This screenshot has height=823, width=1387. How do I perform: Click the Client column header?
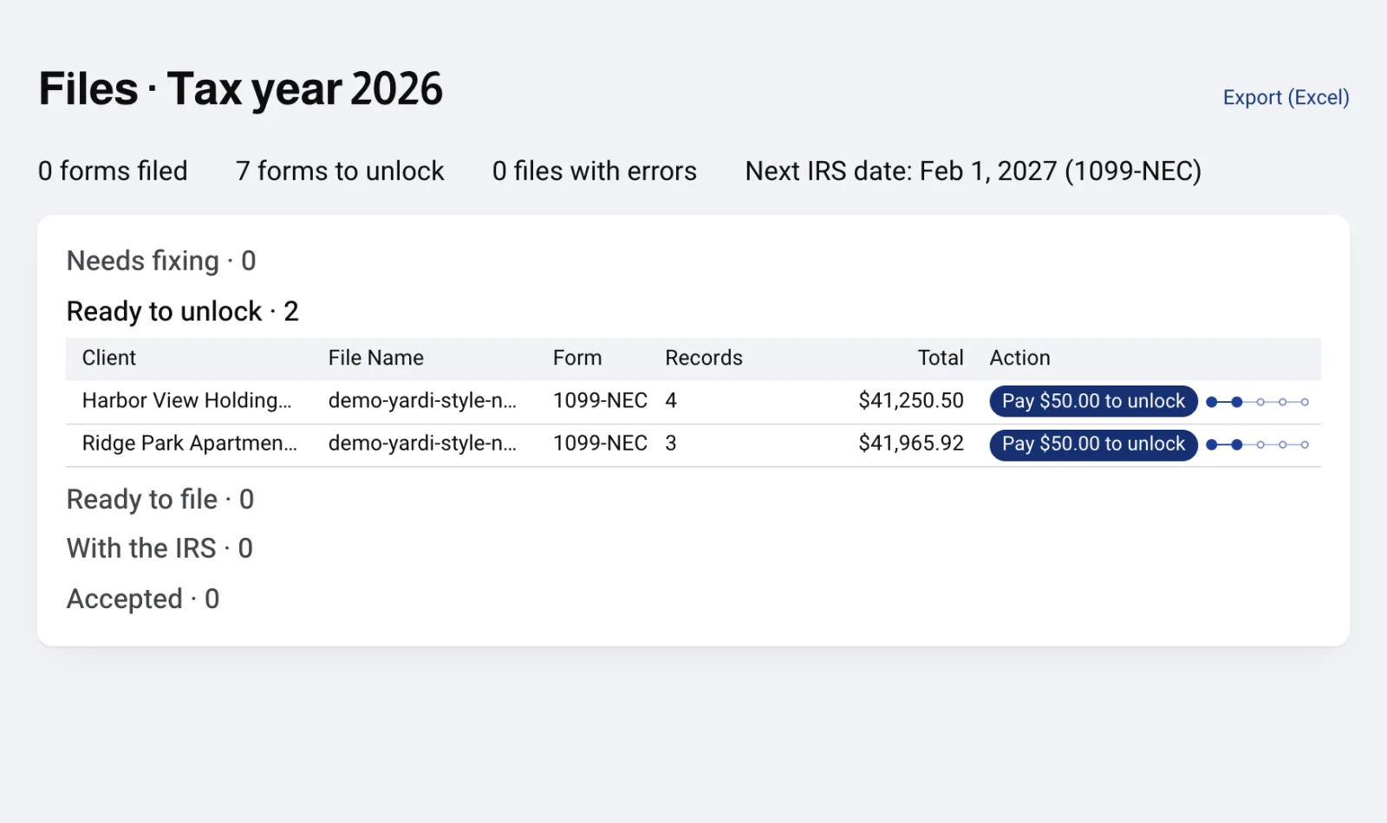(x=109, y=358)
